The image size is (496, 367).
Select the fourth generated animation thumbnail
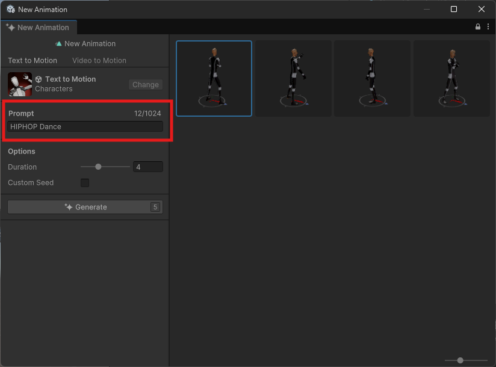click(451, 78)
